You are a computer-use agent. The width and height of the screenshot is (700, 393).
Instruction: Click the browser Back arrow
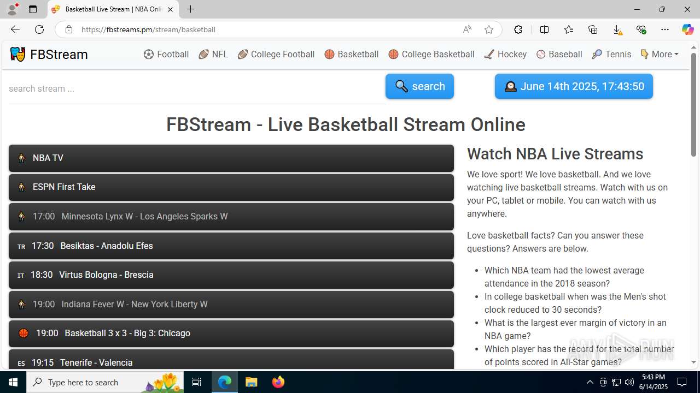pos(15,29)
